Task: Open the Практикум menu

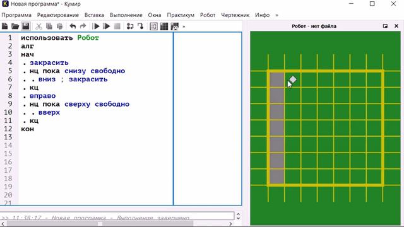Action: coord(181,15)
